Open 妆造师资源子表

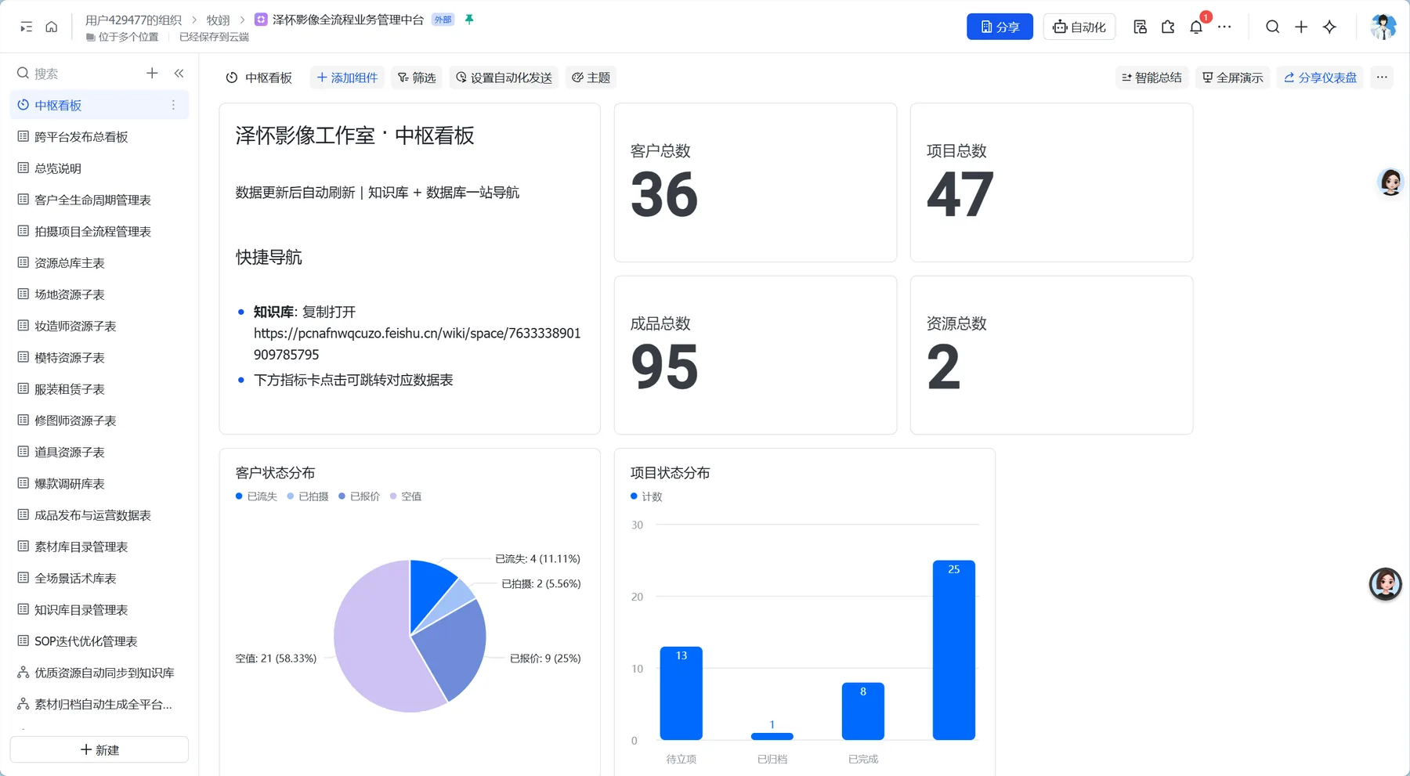pos(99,326)
